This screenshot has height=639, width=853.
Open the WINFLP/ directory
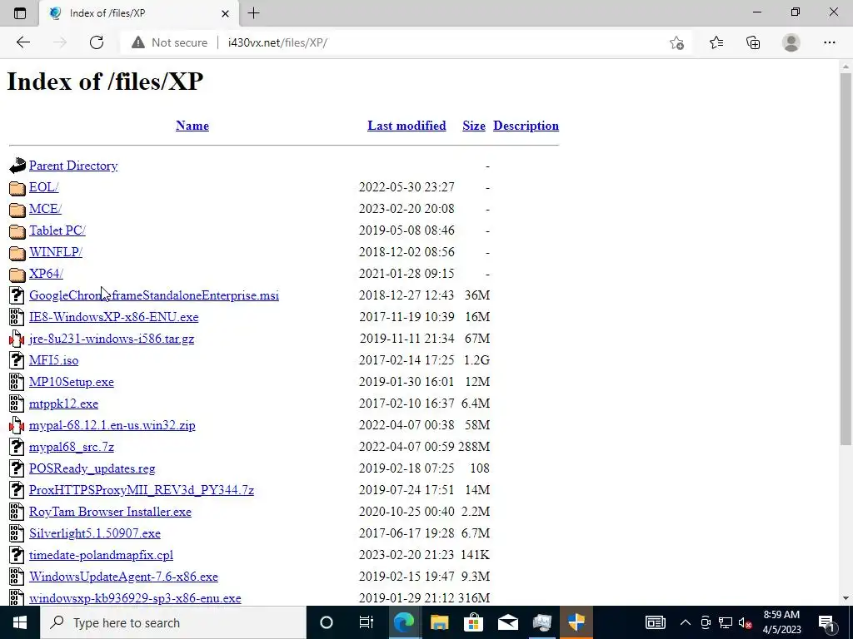click(x=56, y=252)
